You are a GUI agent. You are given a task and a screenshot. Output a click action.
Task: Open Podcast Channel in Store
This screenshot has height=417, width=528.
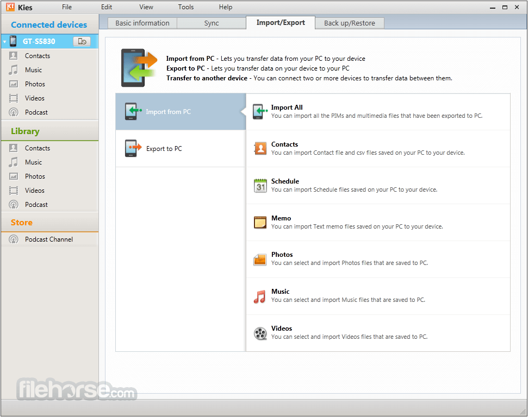coord(49,239)
